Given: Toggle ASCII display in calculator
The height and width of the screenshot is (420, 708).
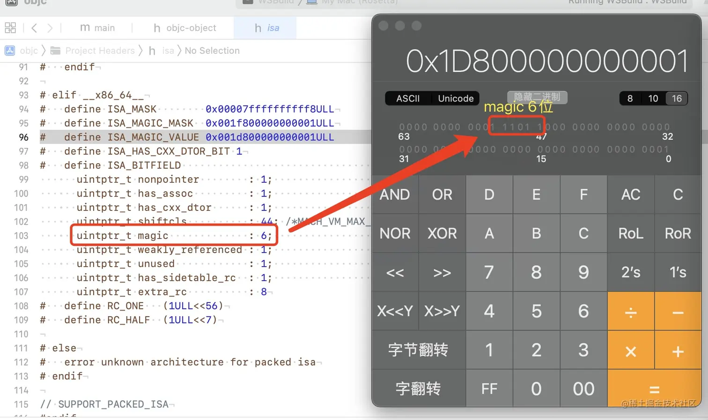Looking at the screenshot, I should click(408, 98).
